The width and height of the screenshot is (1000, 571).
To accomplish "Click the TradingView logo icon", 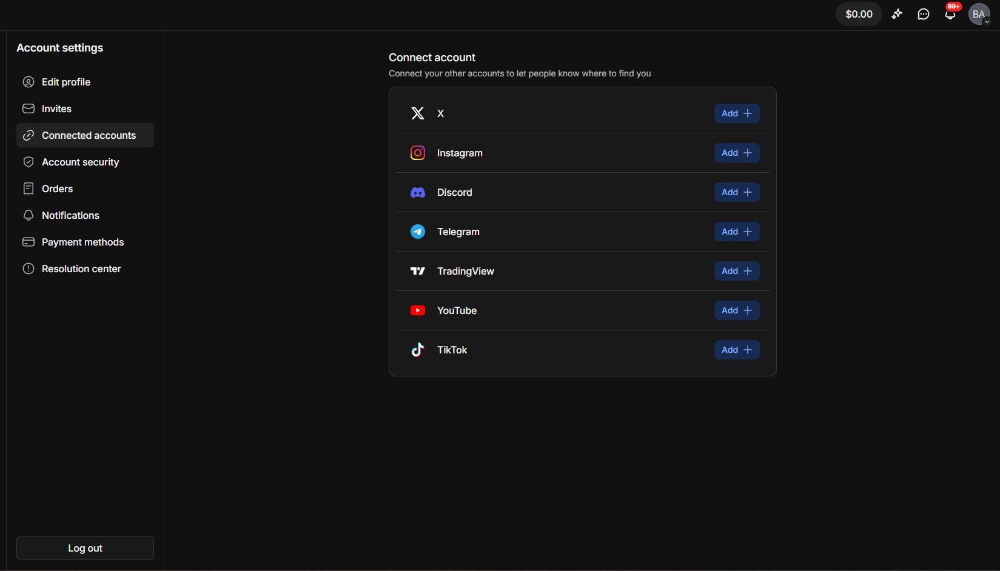I will pos(418,271).
